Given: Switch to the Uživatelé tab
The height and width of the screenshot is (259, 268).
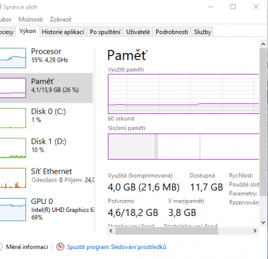Looking at the screenshot, I should click(x=138, y=32).
